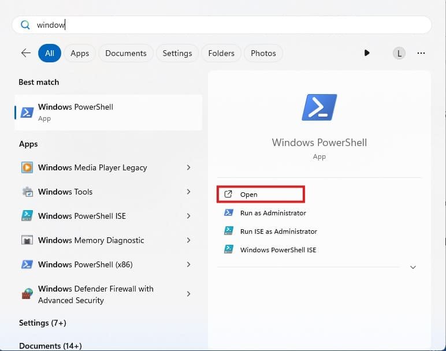Click Windows PowerShell title in preview pane
The height and width of the screenshot is (351, 446).
[319, 143]
